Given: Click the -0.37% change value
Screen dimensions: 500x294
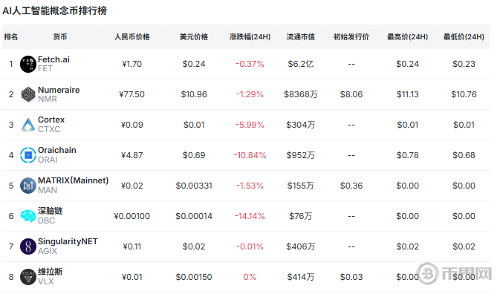Looking at the screenshot, I should point(250,64).
